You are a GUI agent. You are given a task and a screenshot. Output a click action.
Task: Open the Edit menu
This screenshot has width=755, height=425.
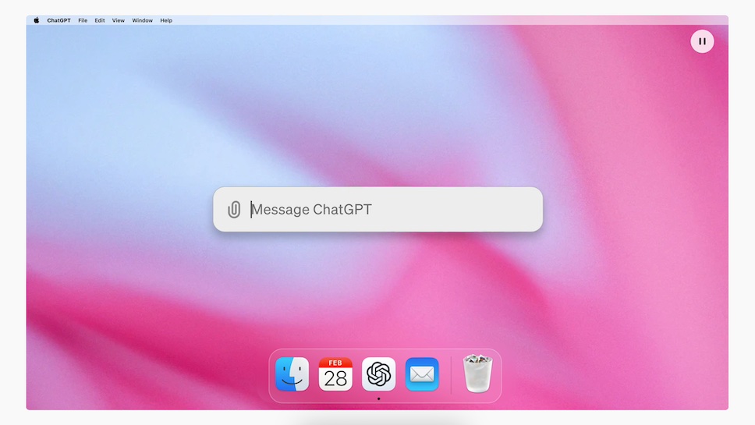click(x=100, y=20)
